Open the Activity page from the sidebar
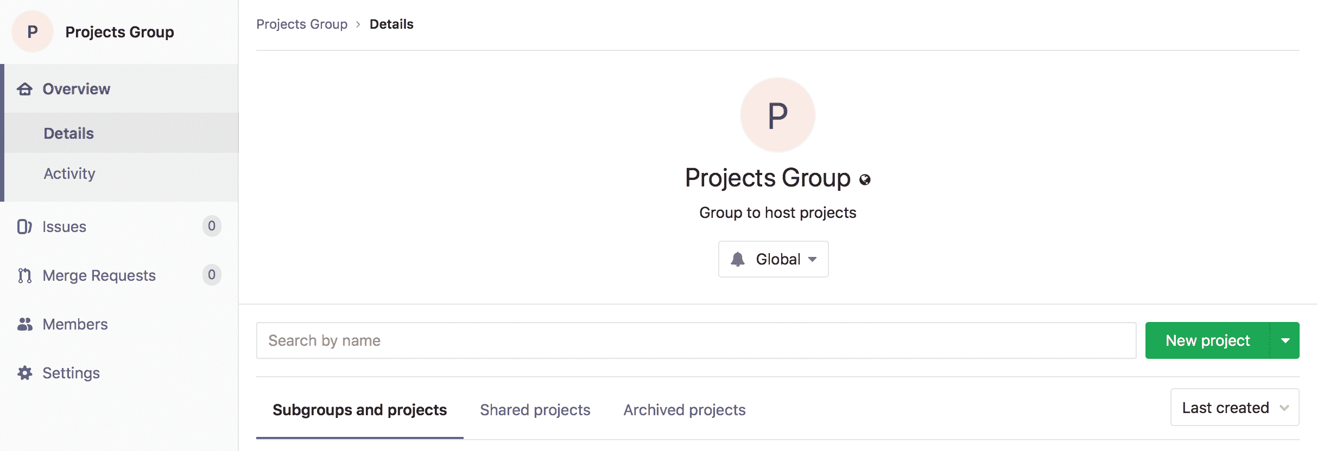The image size is (1317, 451). (x=69, y=173)
